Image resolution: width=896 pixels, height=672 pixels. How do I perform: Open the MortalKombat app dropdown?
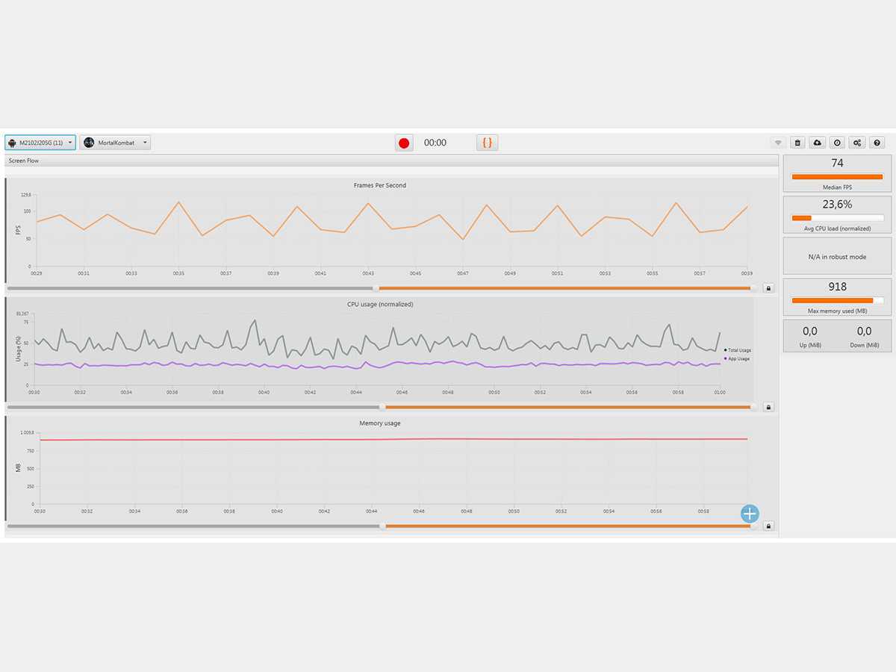click(116, 143)
